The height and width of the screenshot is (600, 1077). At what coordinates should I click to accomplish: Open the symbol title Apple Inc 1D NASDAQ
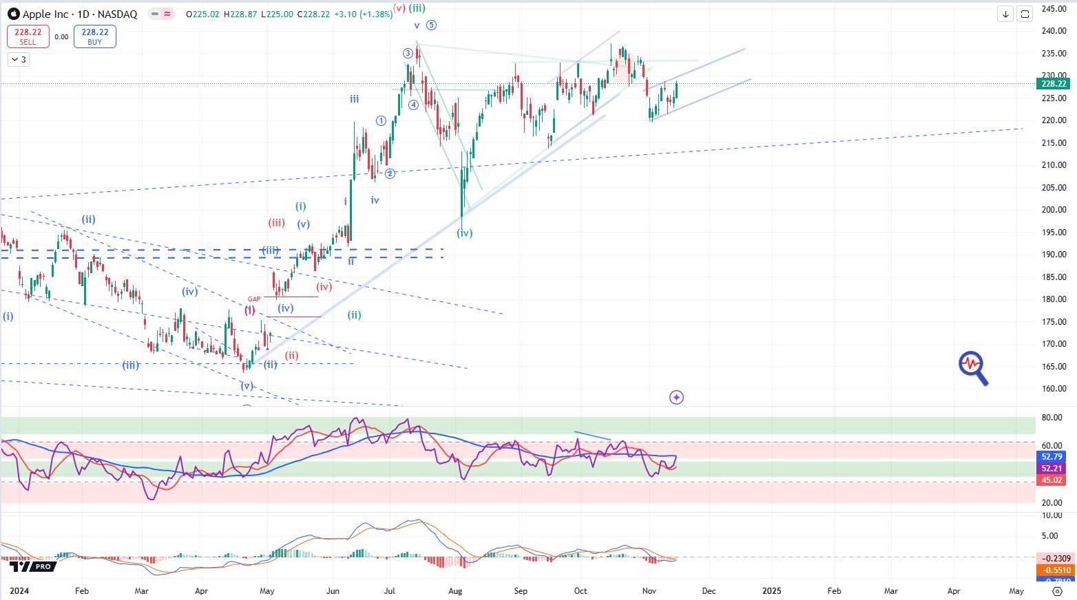tap(80, 14)
